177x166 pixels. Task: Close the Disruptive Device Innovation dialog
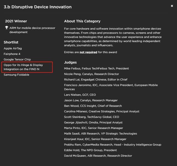(172, 6)
